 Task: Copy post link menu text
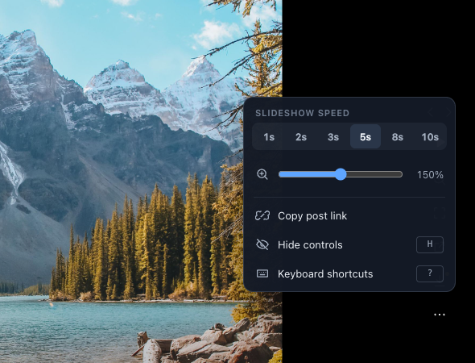click(x=312, y=216)
